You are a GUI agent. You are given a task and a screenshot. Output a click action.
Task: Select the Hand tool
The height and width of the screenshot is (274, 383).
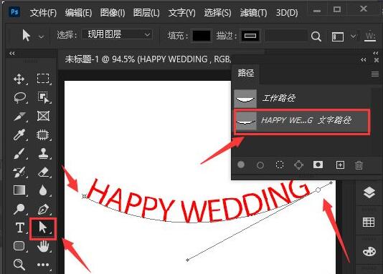(x=43, y=246)
